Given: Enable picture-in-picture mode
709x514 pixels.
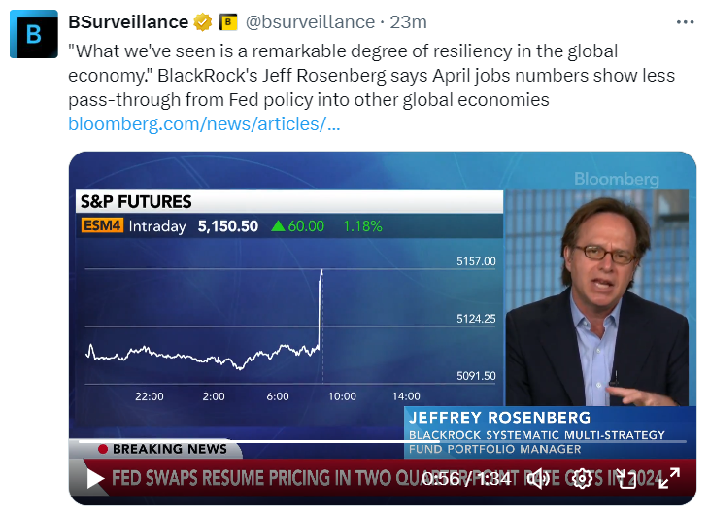Looking at the screenshot, I should tap(626, 478).
